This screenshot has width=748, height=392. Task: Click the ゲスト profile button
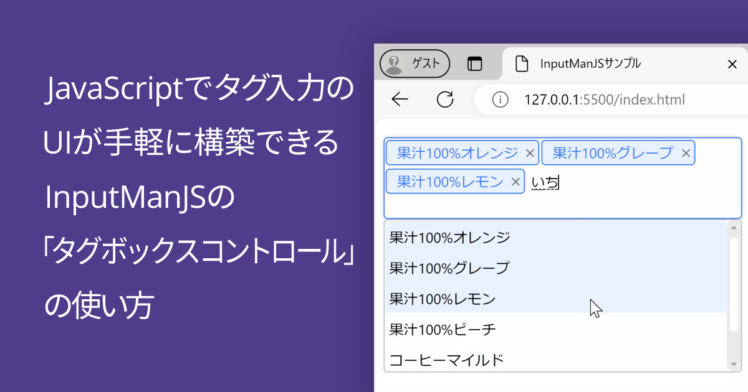click(x=415, y=63)
